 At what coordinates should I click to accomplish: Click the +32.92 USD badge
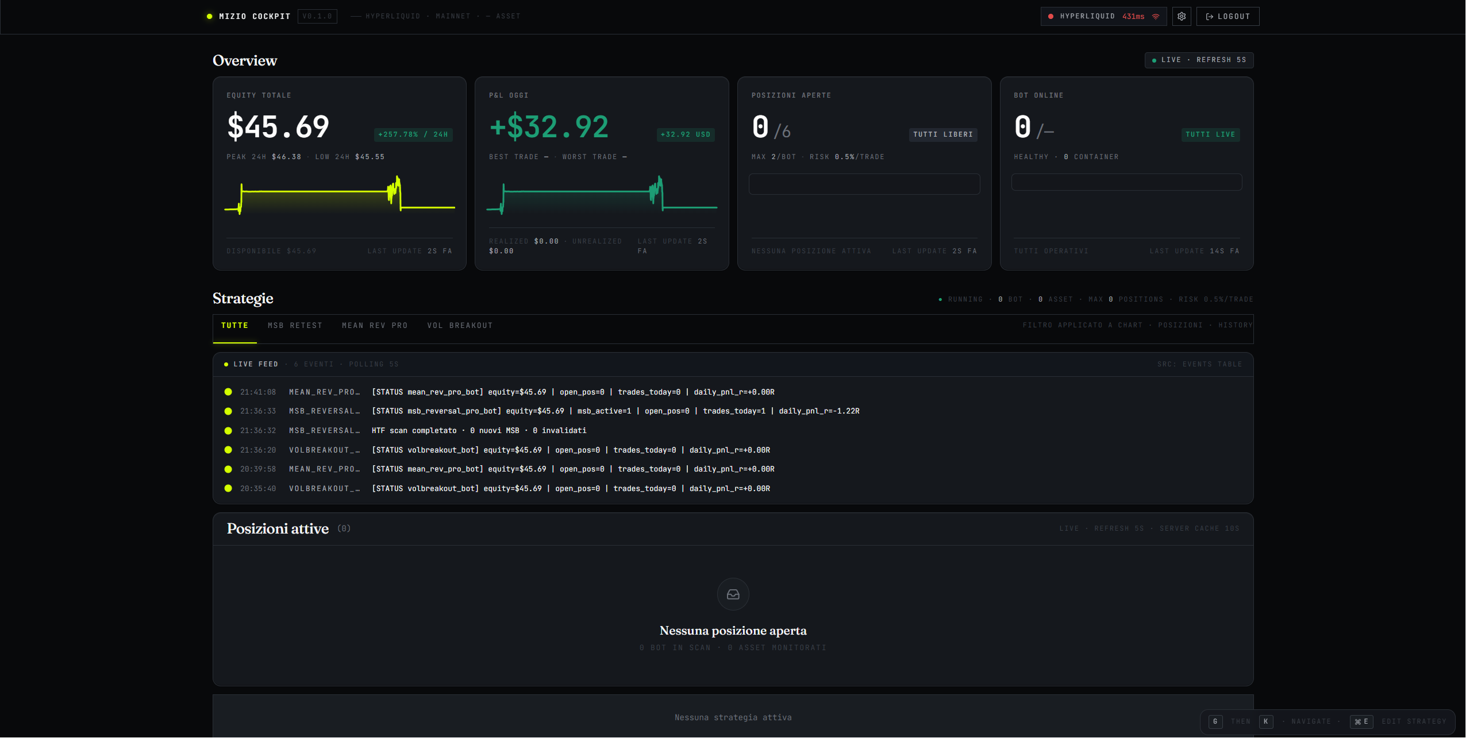coord(686,134)
